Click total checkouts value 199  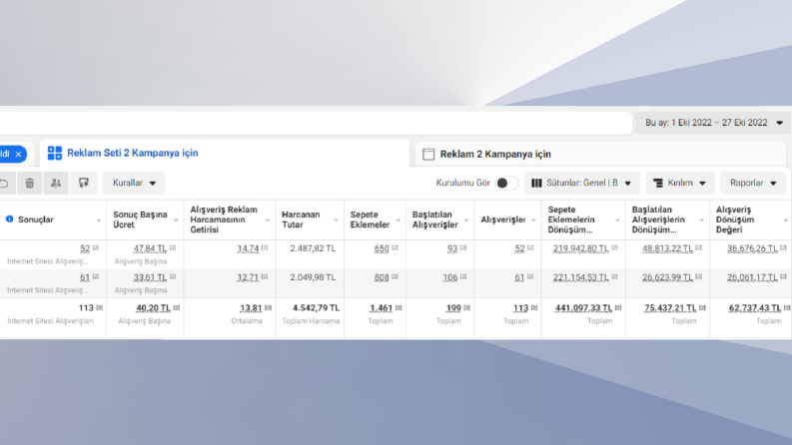pos(453,307)
